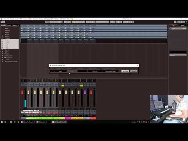Image resolution: width=188 pixels, height=141 pixels.
Task: Click the top-left toolbar setup button
Action: tap(3, 22)
